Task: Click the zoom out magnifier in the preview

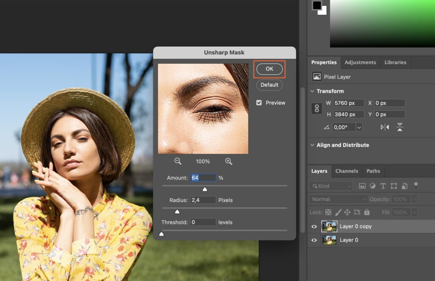Action: click(x=177, y=161)
